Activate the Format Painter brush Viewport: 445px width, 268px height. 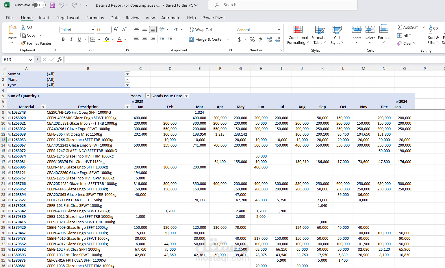pyautogui.click(x=23, y=43)
